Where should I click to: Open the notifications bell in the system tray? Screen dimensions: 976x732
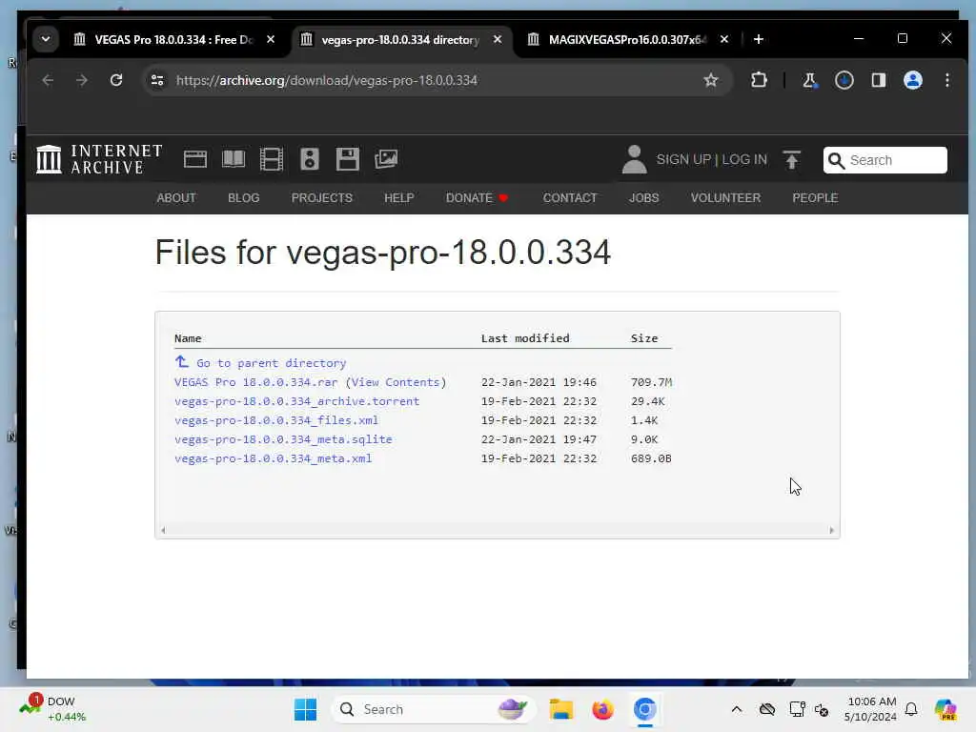(911, 709)
